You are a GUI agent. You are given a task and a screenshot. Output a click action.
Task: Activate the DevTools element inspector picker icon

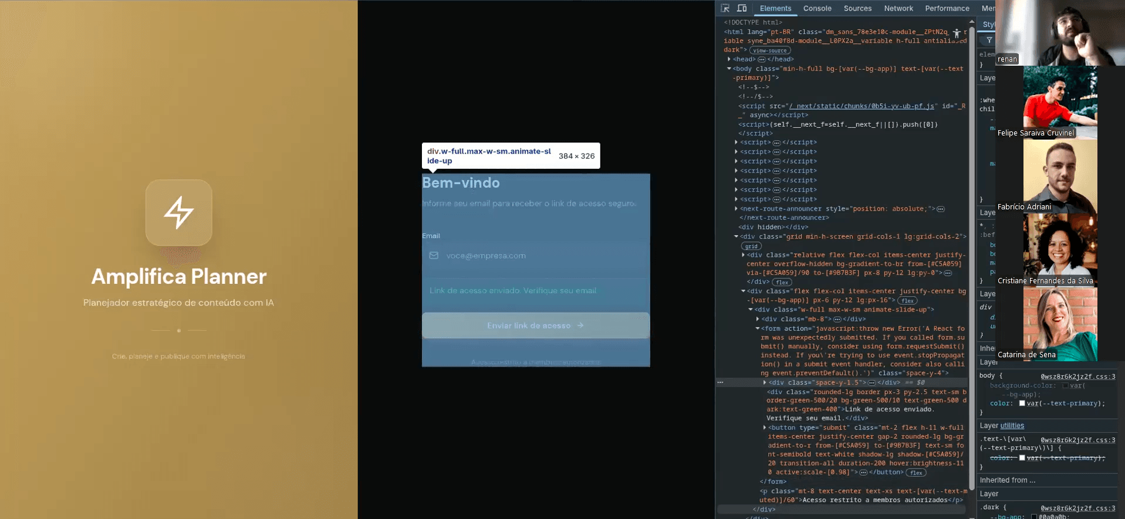click(x=725, y=8)
